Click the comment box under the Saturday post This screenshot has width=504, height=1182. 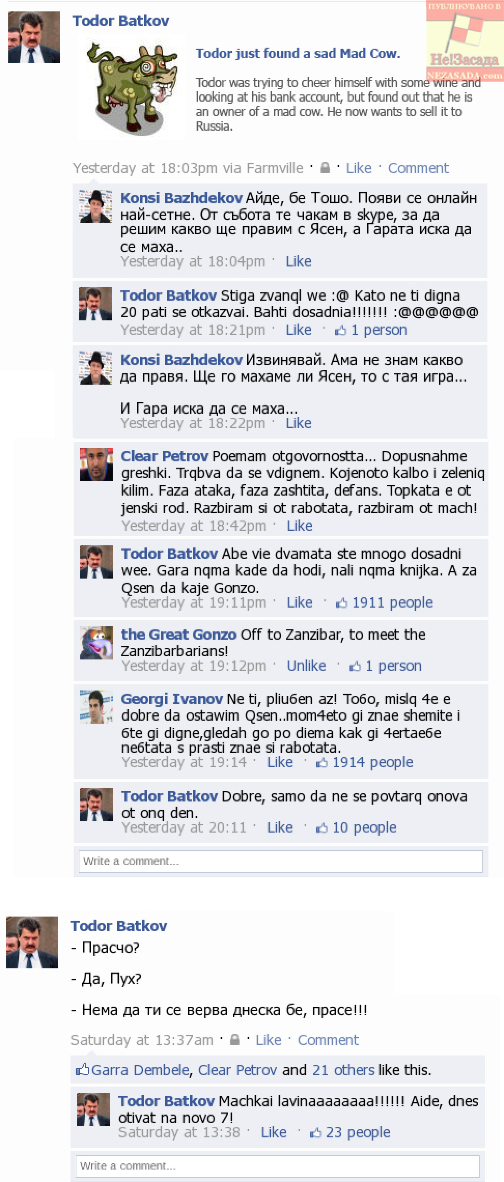click(x=278, y=1166)
